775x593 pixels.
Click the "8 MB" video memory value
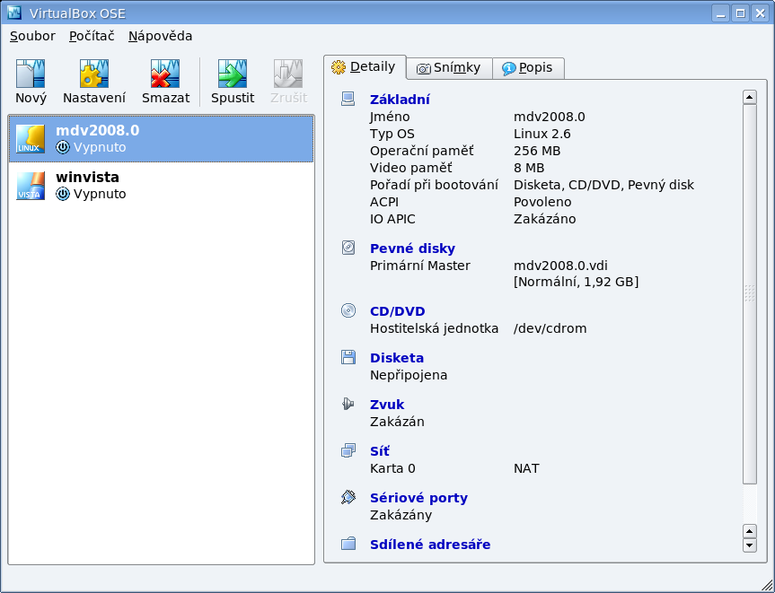[x=529, y=168]
